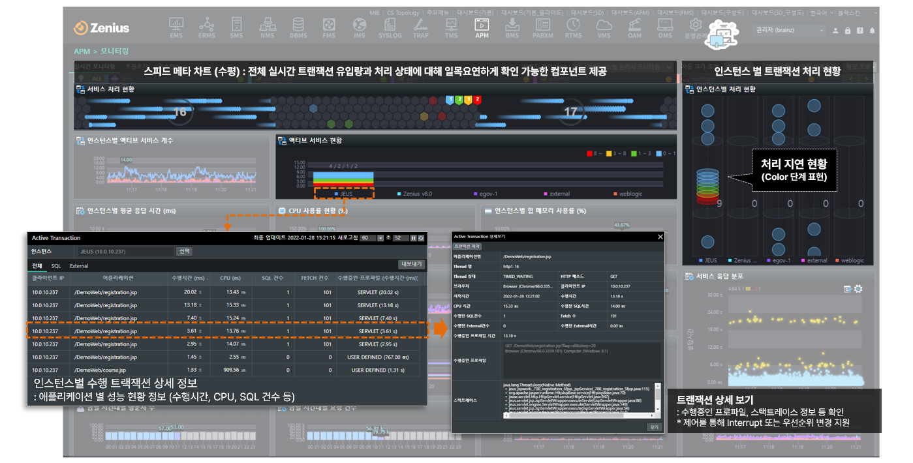
Task: Switch to 전체 tab in Active Transaction
Action: point(37,266)
